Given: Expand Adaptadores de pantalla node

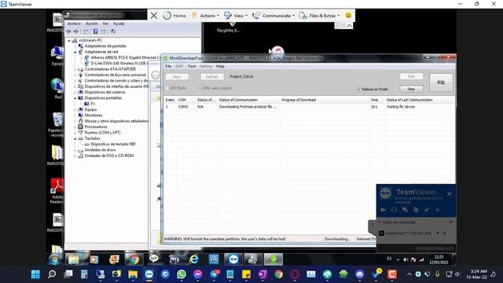Looking at the screenshot, I should pos(75,46).
